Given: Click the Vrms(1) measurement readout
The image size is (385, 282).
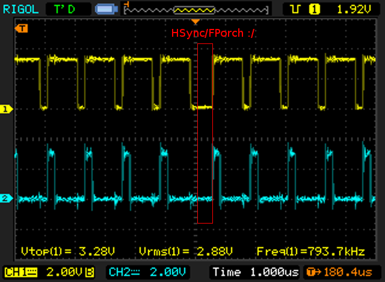Looking at the screenshot, I should pos(185,251).
